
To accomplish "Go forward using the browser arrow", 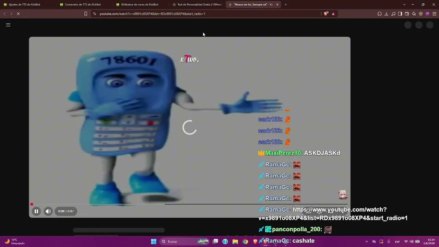I will tap(11, 14).
